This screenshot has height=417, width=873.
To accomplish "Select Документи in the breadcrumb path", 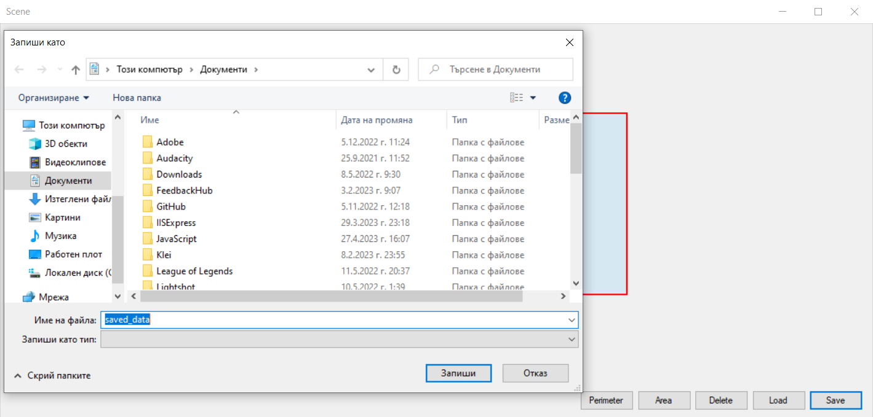I will click(x=222, y=69).
